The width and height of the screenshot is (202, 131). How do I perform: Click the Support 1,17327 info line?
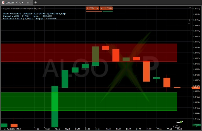point(27,16)
